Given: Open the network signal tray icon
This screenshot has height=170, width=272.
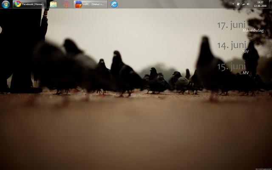Looking at the screenshot, I should pos(243,4).
